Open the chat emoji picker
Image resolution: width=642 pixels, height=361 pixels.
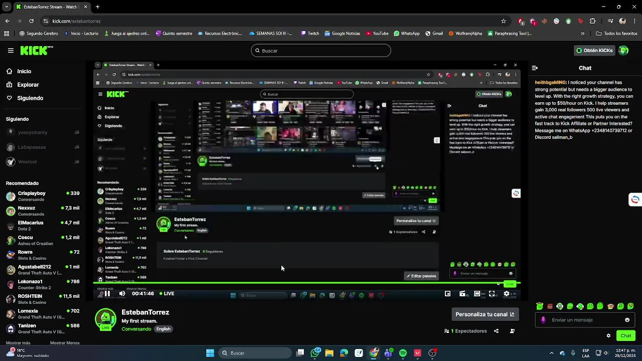coord(627,320)
